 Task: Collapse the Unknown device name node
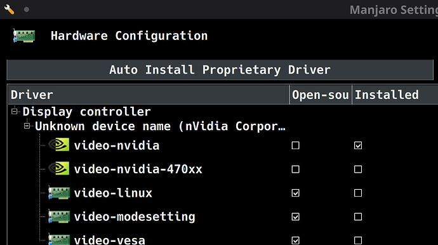point(27,126)
